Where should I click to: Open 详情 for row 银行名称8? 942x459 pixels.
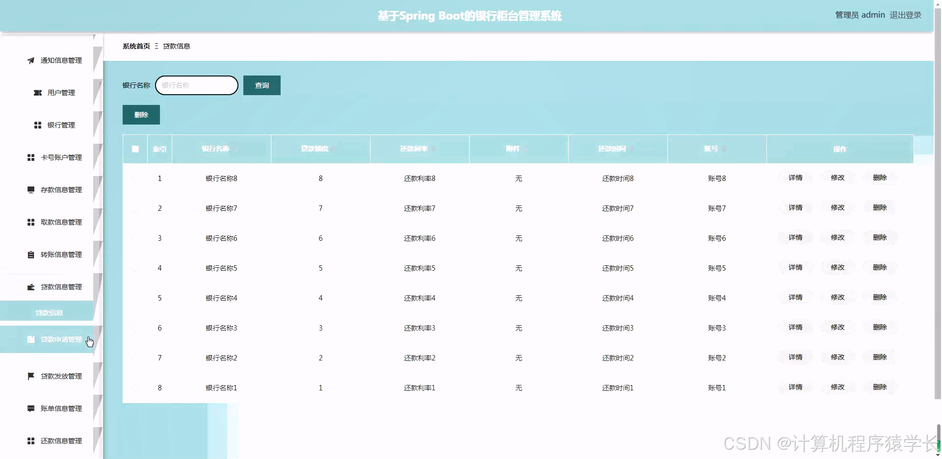click(795, 178)
